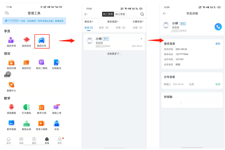225x150 pixels.
Task: Tap the 报名 tag next to 小林 in list
Action: pos(106,39)
